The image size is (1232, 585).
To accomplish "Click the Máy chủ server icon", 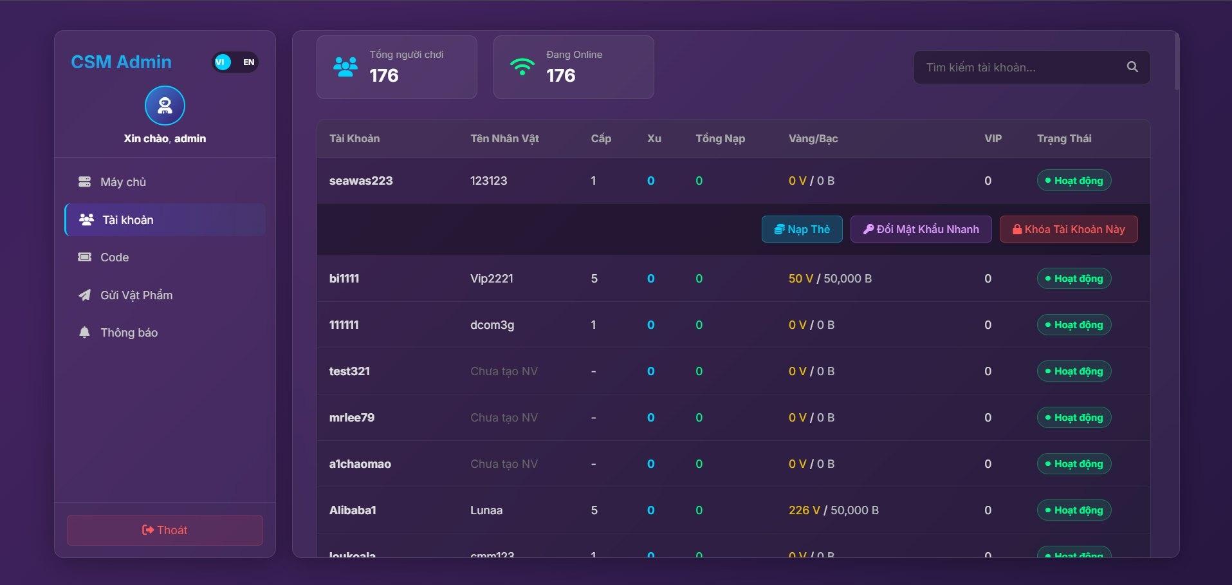I will point(84,182).
